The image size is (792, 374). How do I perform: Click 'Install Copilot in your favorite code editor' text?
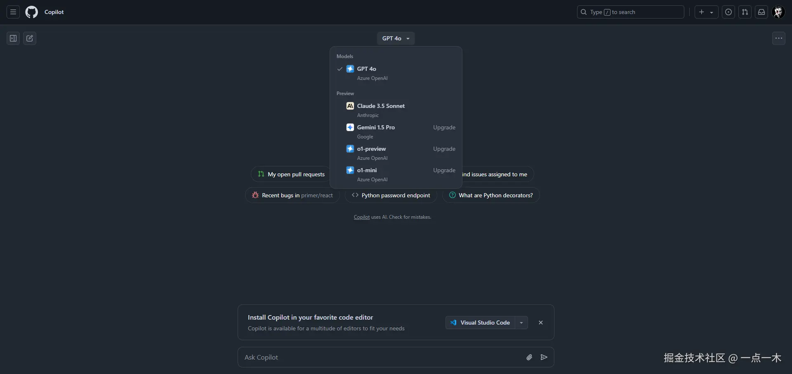[x=310, y=318]
